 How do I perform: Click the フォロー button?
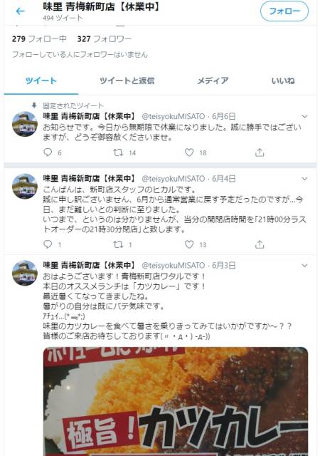(284, 11)
